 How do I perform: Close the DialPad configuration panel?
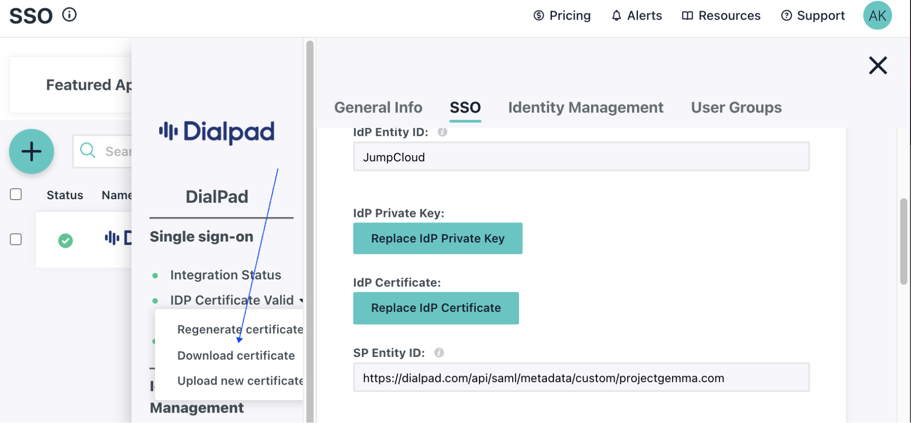[x=878, y=65]
